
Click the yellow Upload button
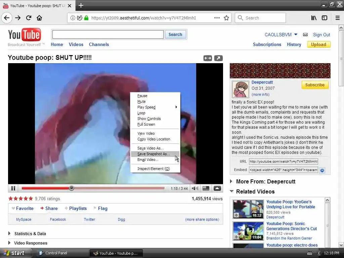coord(318,45)
